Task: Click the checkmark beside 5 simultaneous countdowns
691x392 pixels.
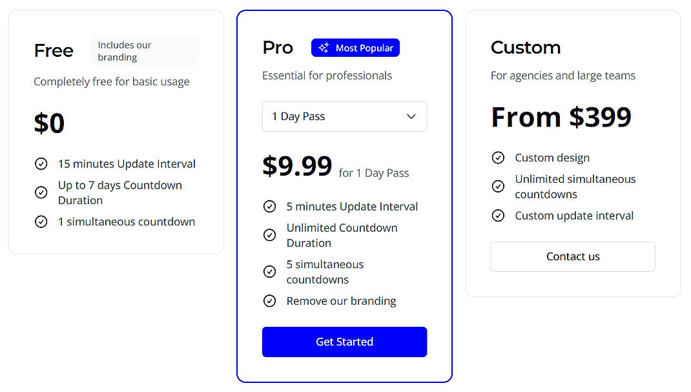Action: (x=270, y=271)
